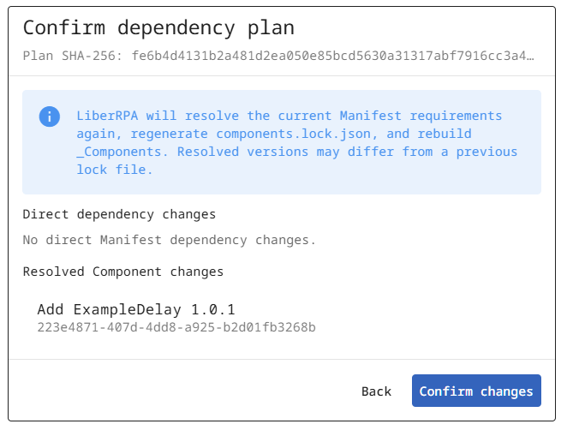
Task: Click the 'LiberRPA' word in banner
Action: pyautogui.click(x=107, y=116)
